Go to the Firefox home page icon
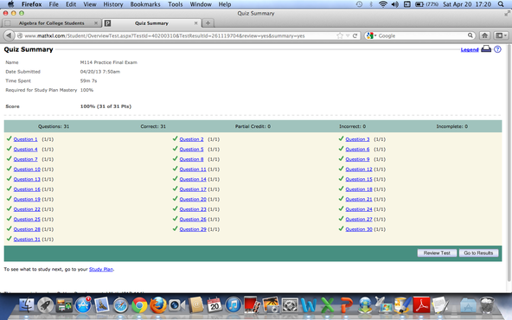 pos(484,35)
